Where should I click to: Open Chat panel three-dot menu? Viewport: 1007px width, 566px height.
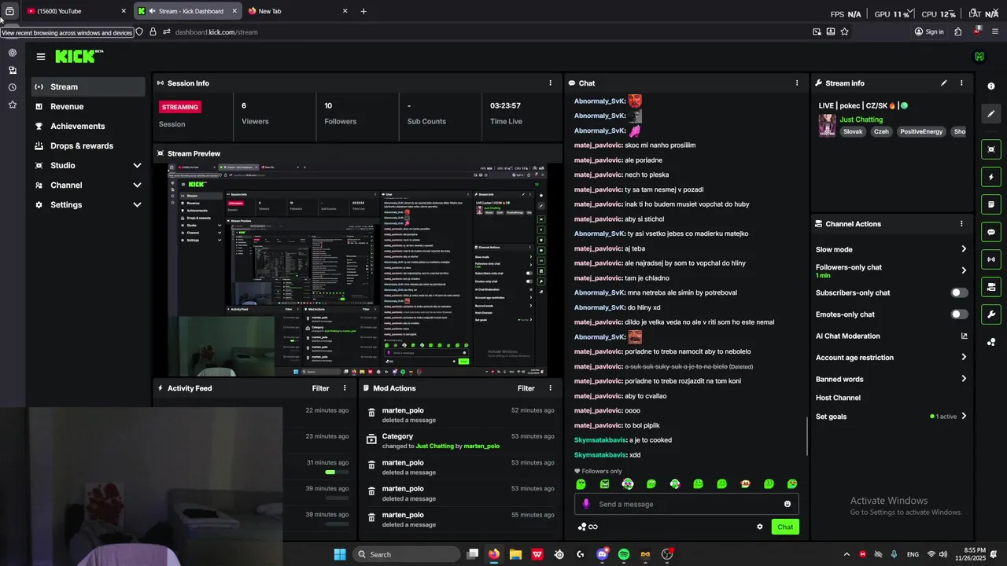click(x=796, y=83)
